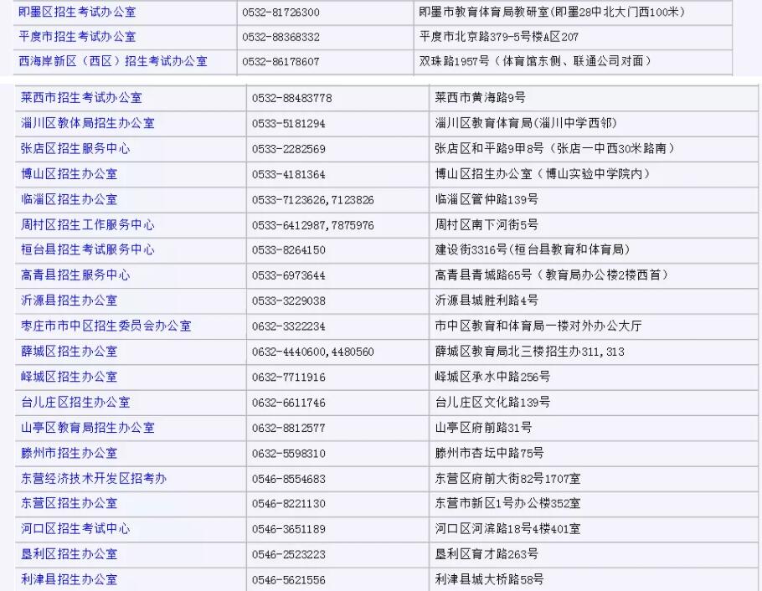Open the 利津县招生办公室 link
Screen dimensions: 762x591
pos(70,579)
